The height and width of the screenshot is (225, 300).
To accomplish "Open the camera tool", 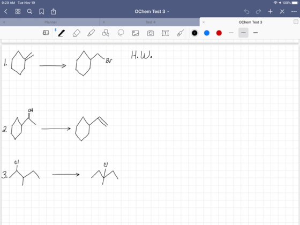I will (151, 33).
